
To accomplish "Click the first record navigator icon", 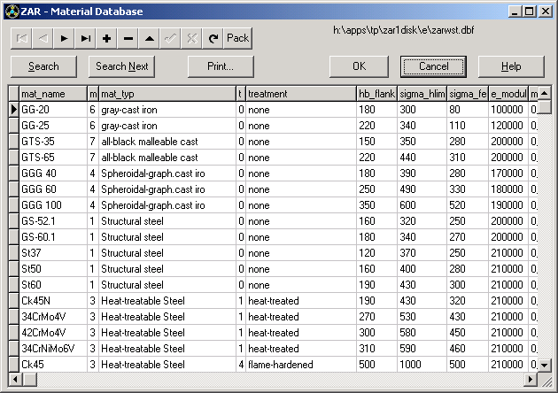I will 22,38.
